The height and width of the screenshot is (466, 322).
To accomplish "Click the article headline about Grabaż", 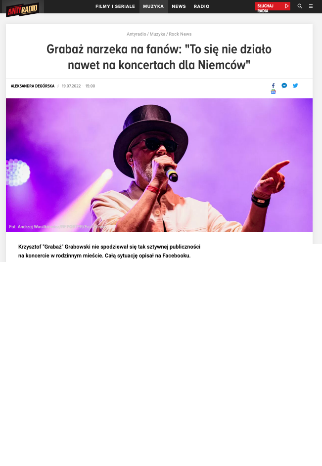I will pyautogui.click(x=159, y=57).
